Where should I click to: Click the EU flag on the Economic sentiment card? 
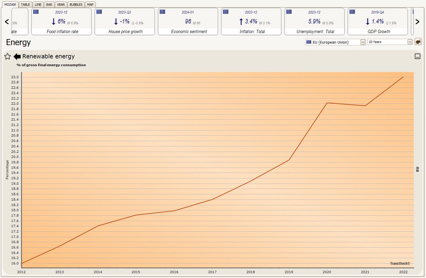[x=162, y=12]
